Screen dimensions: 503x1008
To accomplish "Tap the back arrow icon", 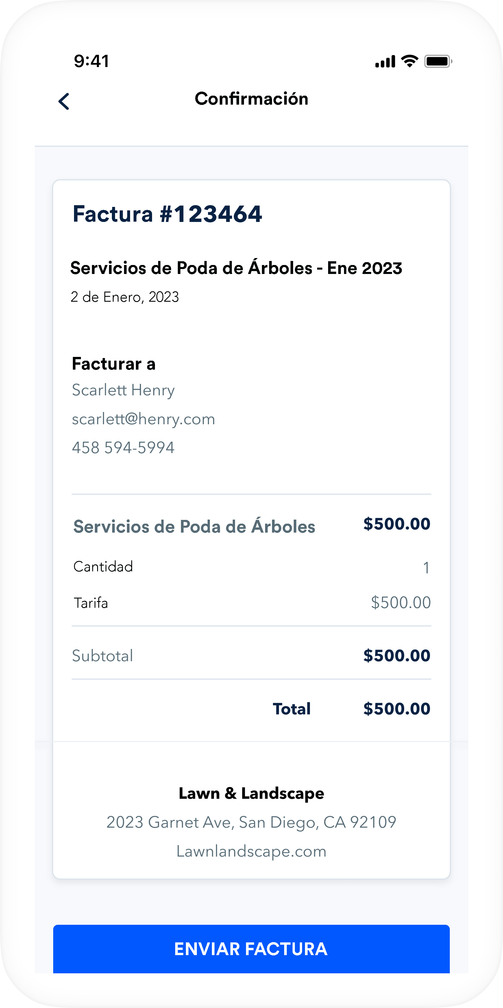I will click(x=64, y=101).
